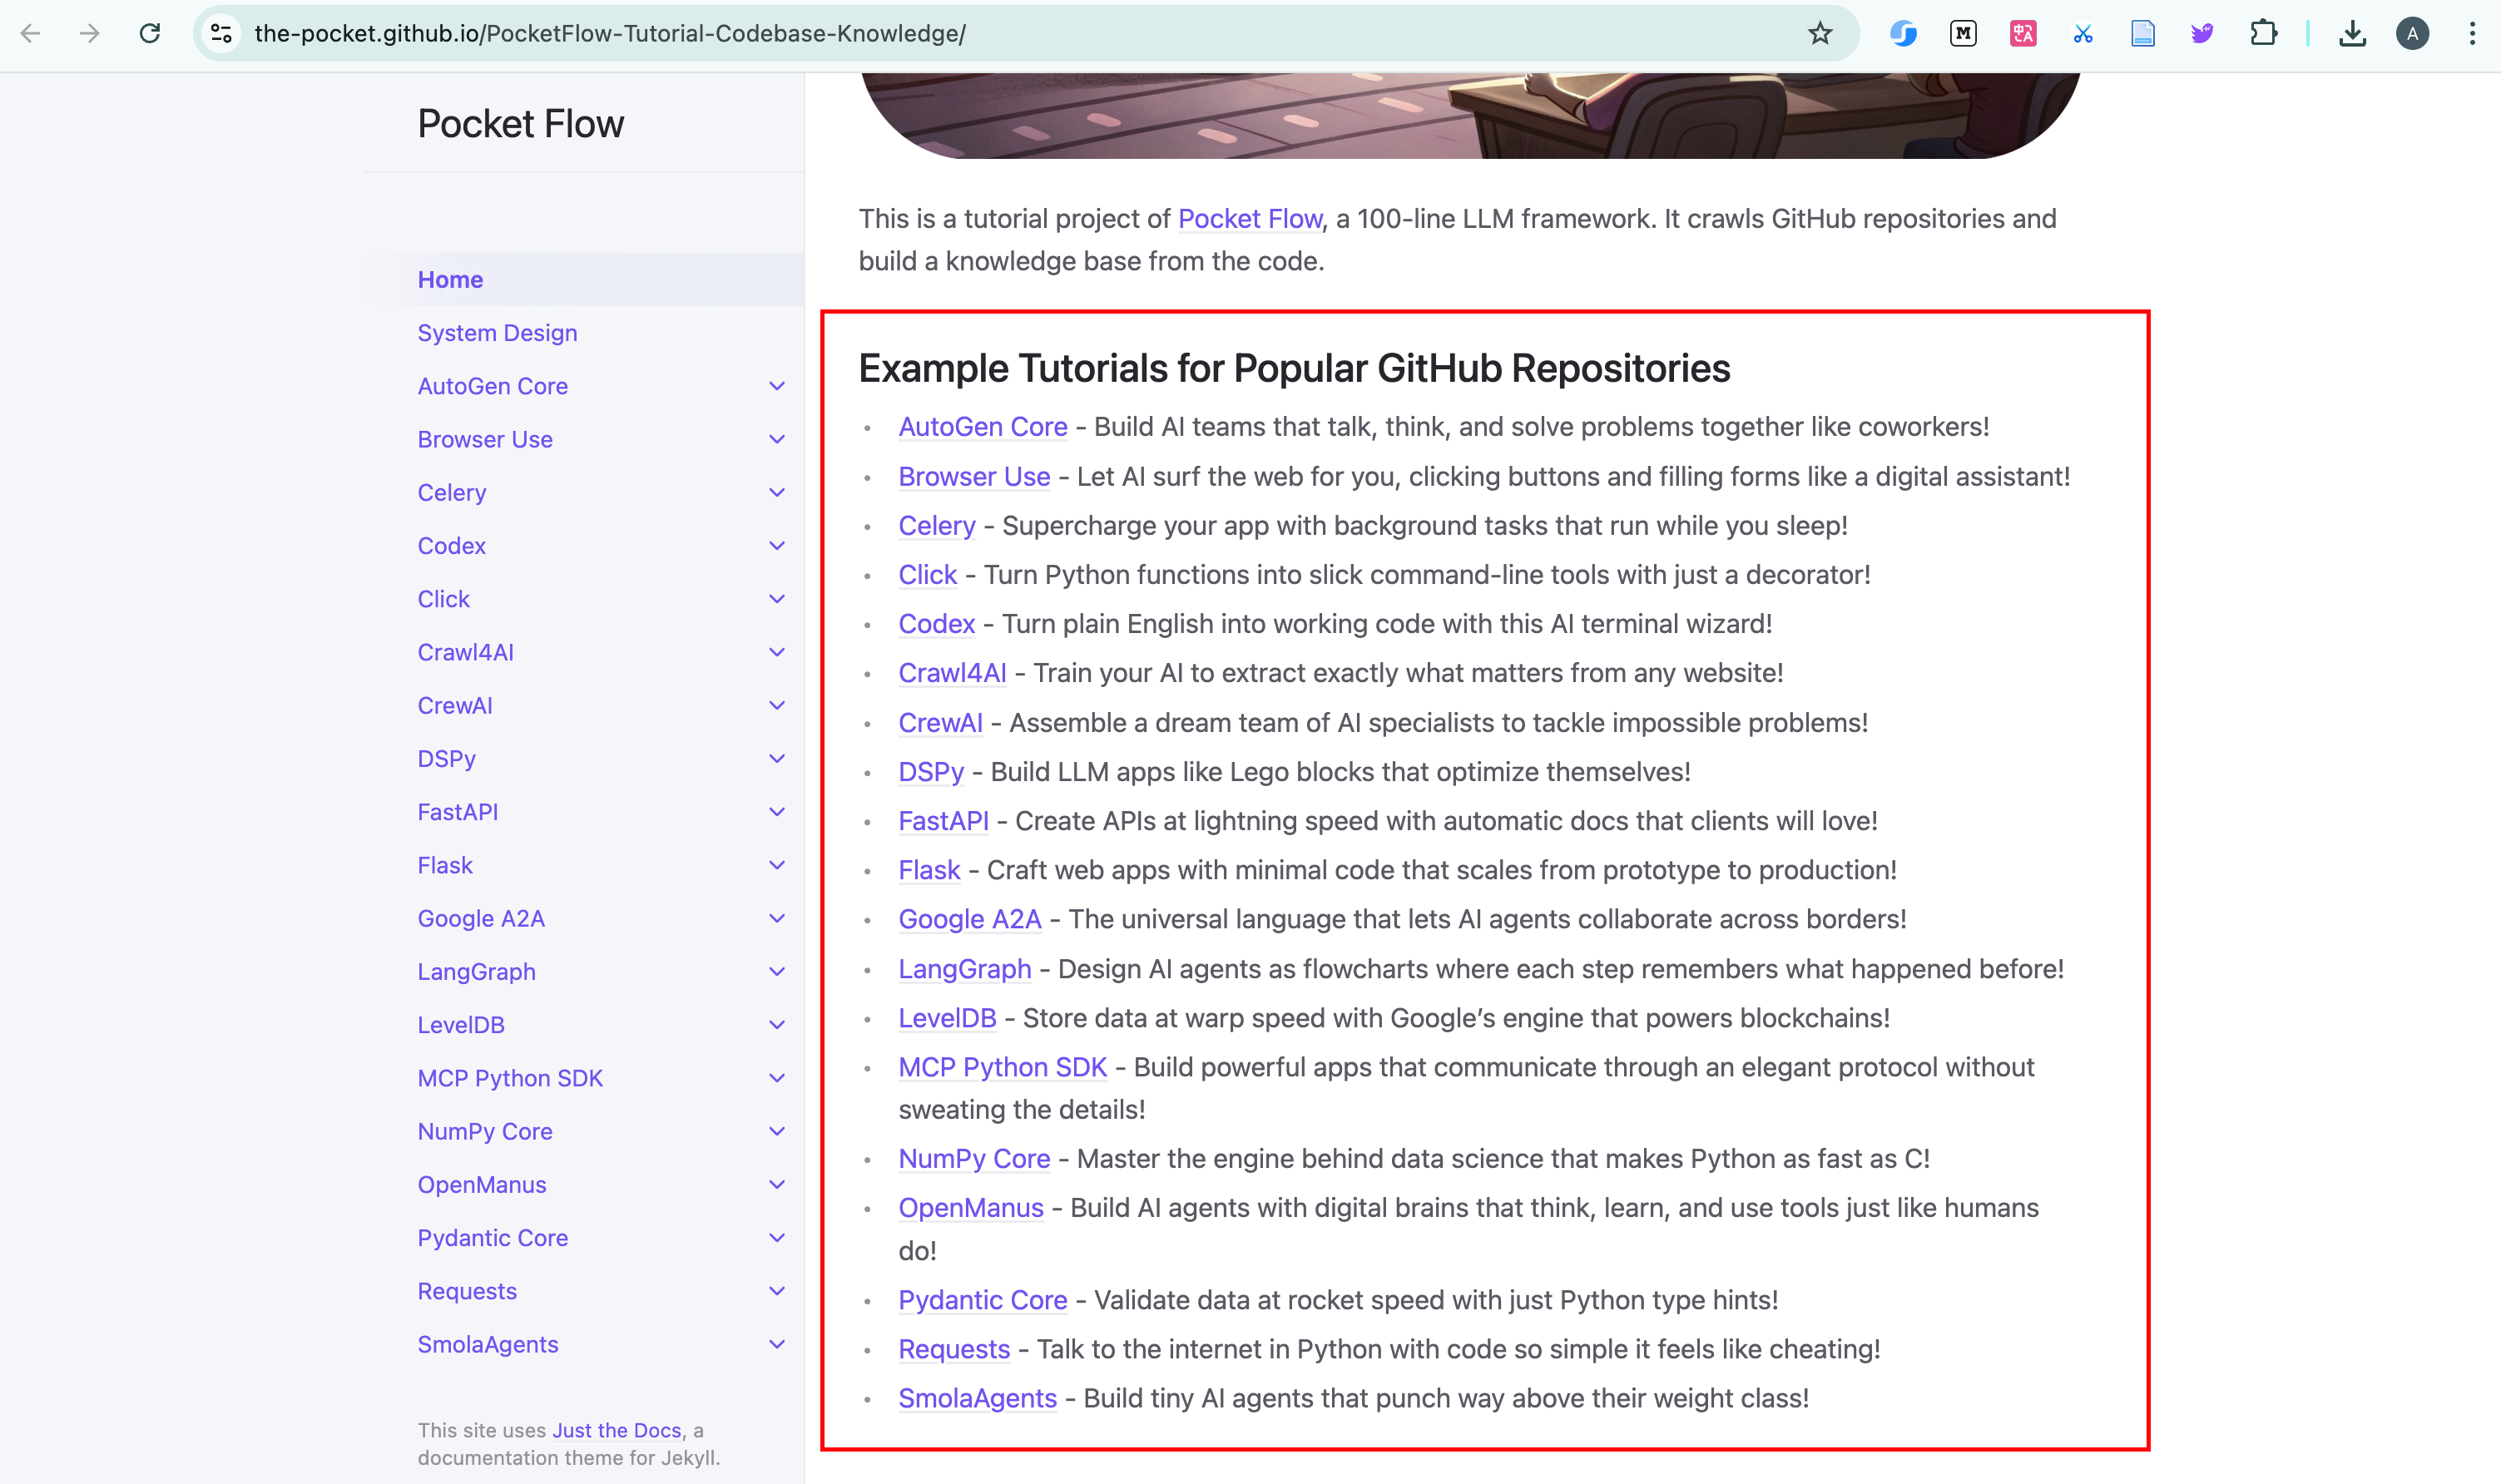Open Click tutorial link in list

point(928,575)
